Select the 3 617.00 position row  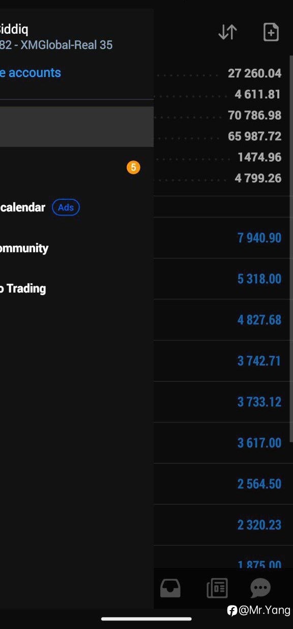click(223, 443)
